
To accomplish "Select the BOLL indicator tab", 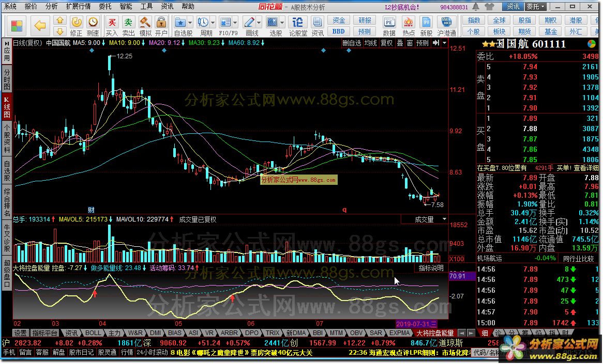I will (x=93, y=333).
